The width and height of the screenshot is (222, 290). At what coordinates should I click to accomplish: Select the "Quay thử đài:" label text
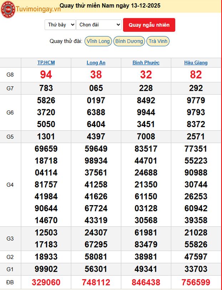pyautogui.click(x=66, y=41)
